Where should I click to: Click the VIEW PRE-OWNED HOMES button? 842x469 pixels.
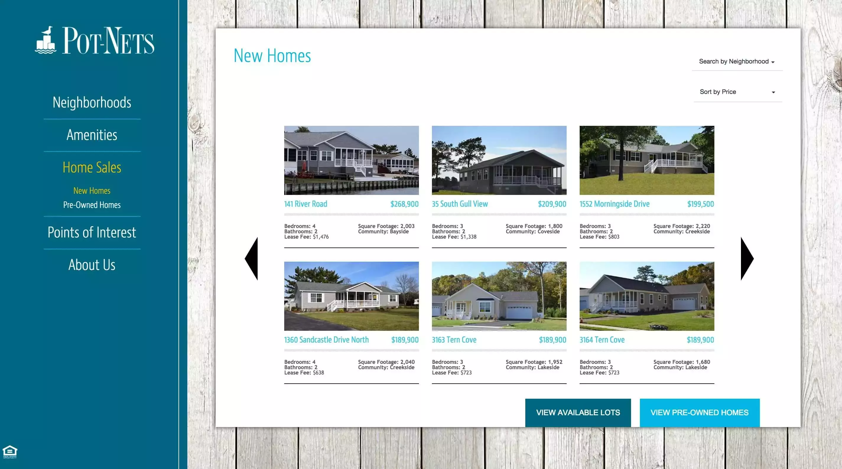pos(699,412)
